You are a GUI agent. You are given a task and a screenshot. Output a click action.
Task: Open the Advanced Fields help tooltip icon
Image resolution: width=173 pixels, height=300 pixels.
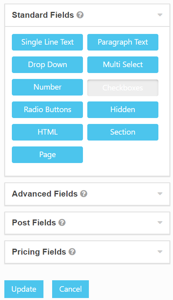[84, 194]
